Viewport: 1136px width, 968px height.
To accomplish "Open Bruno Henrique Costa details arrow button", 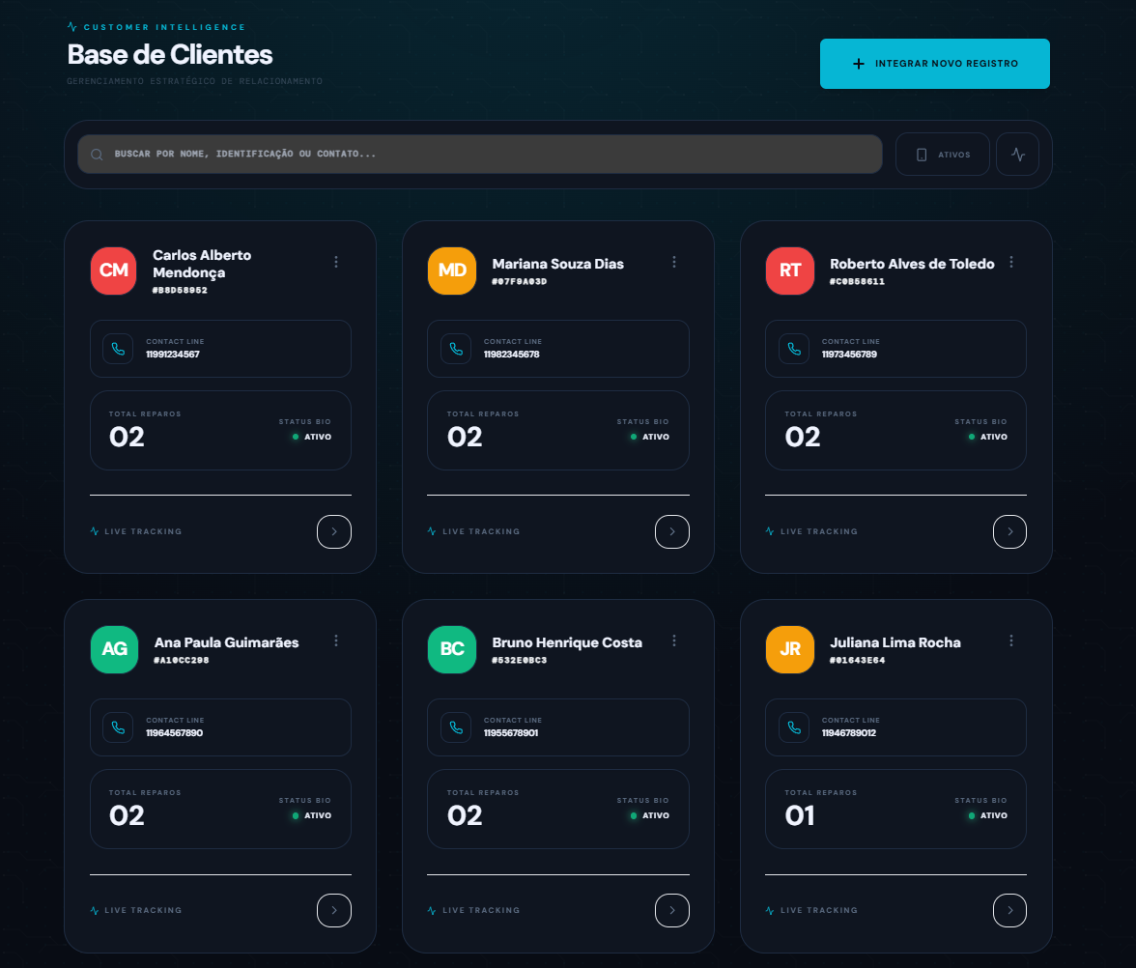I will pyautogui.click(x=672, y=911).
